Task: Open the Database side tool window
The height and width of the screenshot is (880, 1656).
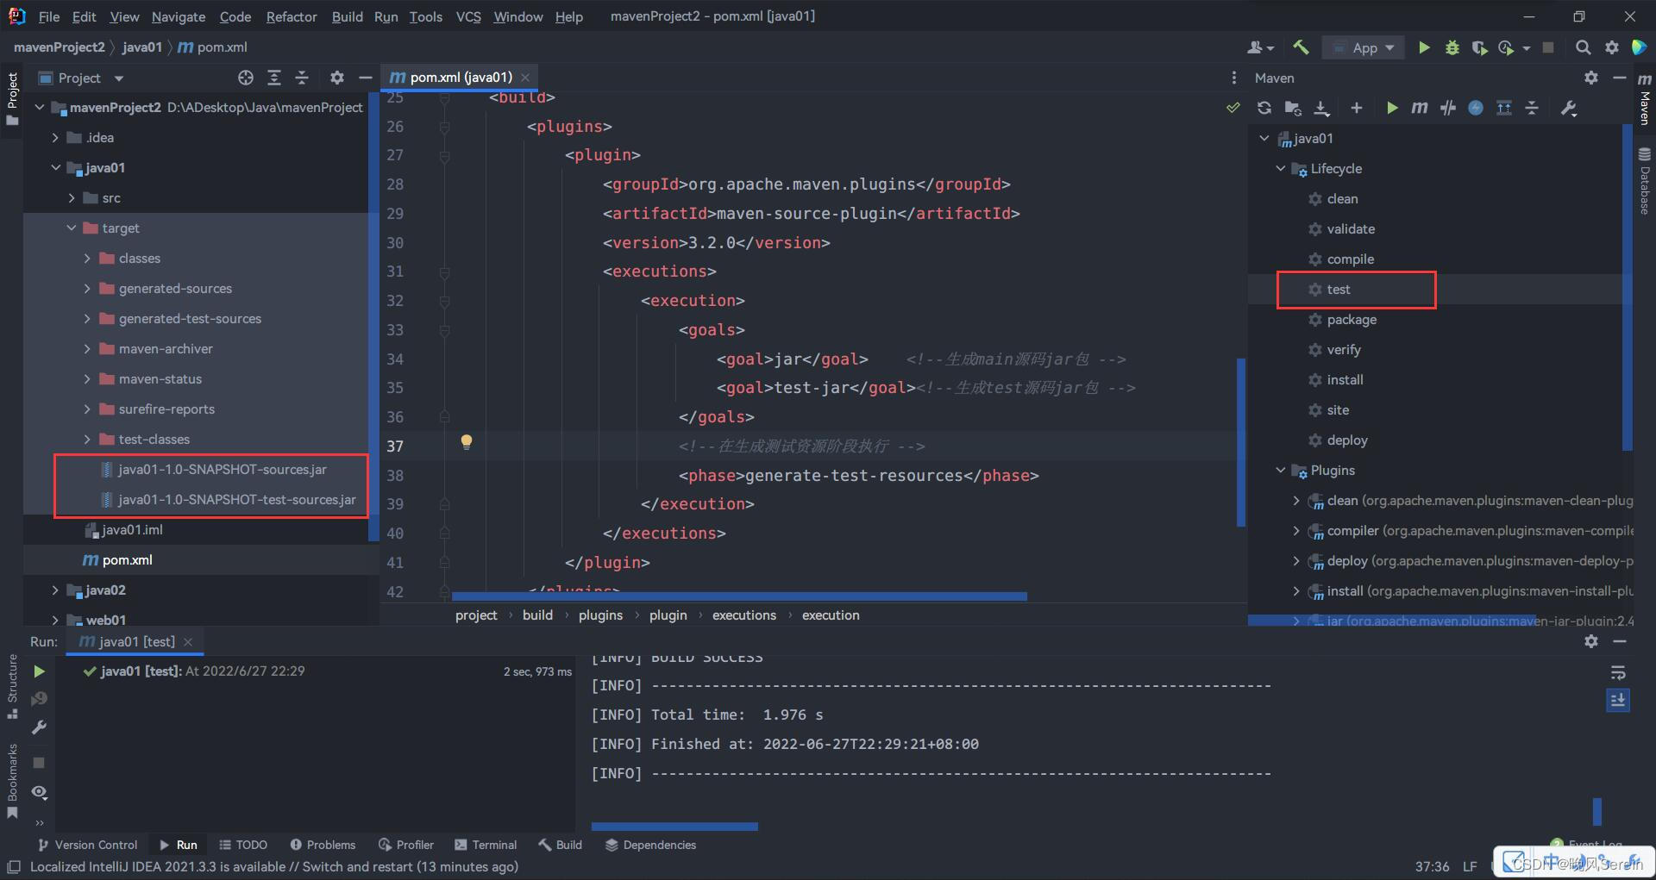Action: point(1644,181)
